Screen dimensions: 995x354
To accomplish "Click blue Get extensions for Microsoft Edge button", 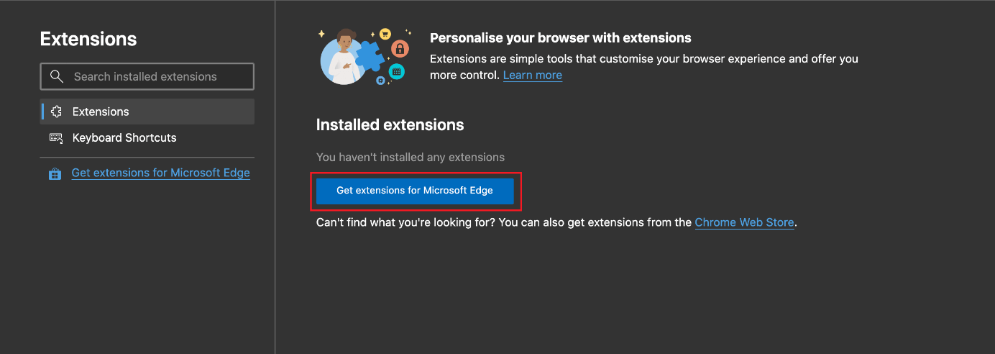I will (415, 191).
